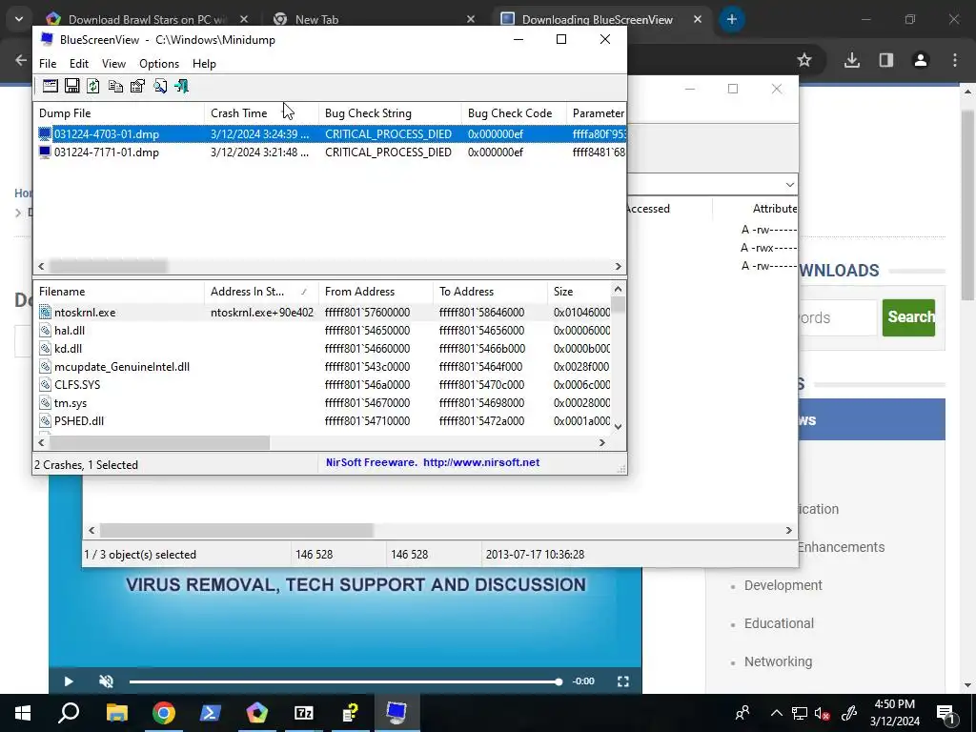Open a new Chrome tab with the plus button
This screenshot has width=976, height=732.
pyautogui.click(x=732, y=19)
